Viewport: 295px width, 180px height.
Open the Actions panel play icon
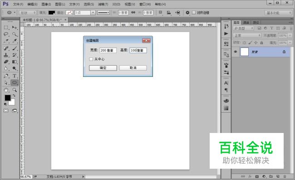point(226,34)
